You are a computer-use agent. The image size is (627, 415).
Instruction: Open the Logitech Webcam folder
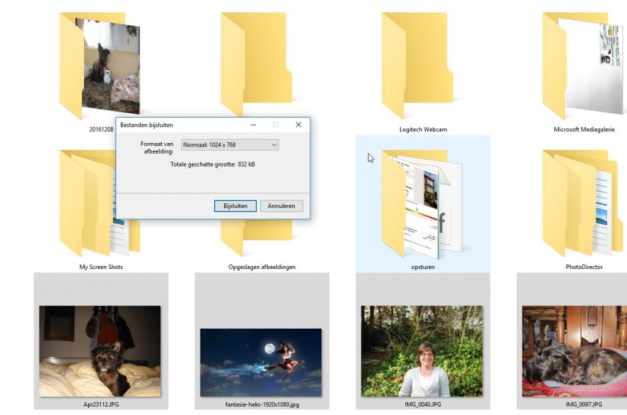pos(423,65)
